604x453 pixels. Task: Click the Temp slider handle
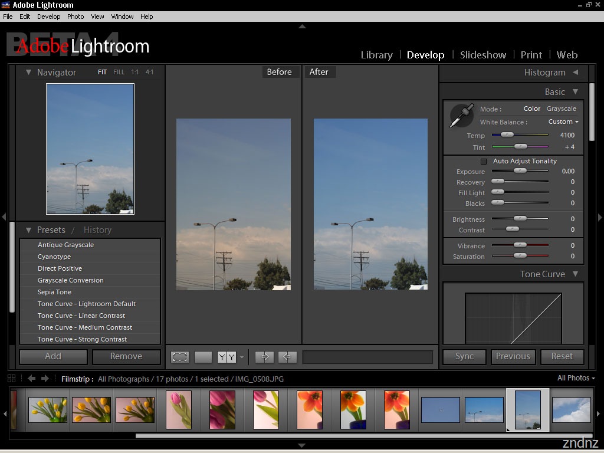coord(507,135)
